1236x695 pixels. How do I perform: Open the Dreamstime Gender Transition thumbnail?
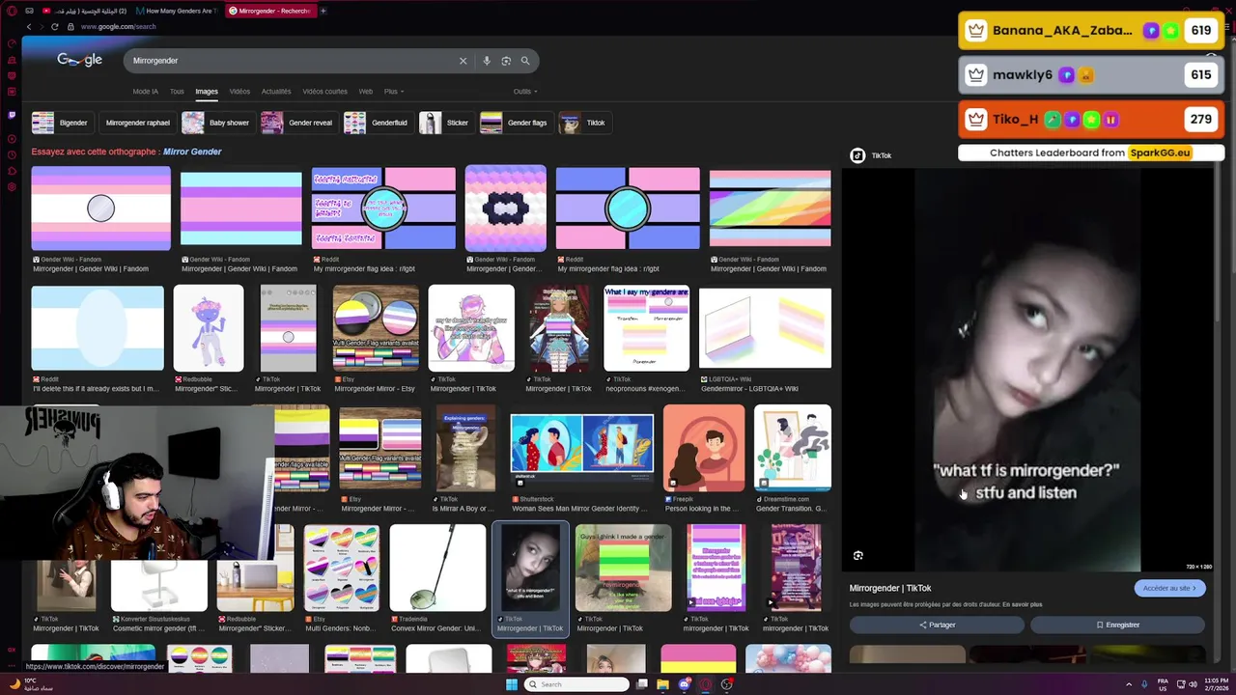click(792, 449)
